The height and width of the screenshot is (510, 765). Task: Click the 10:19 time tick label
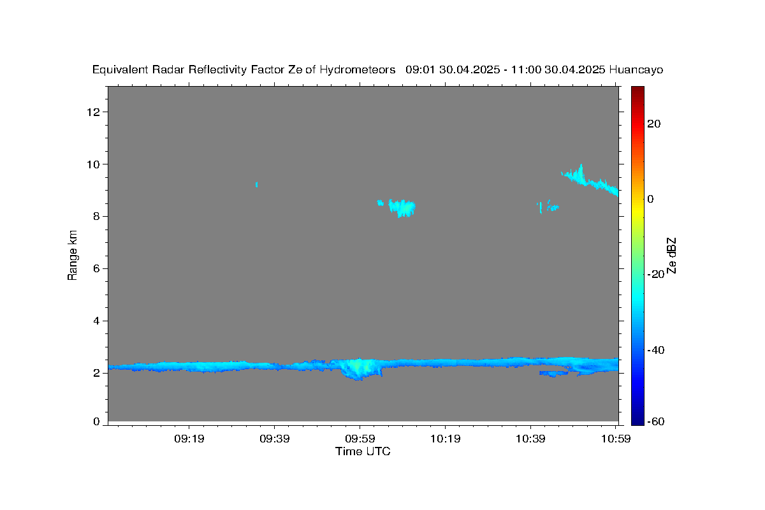[x=445, y=439]
